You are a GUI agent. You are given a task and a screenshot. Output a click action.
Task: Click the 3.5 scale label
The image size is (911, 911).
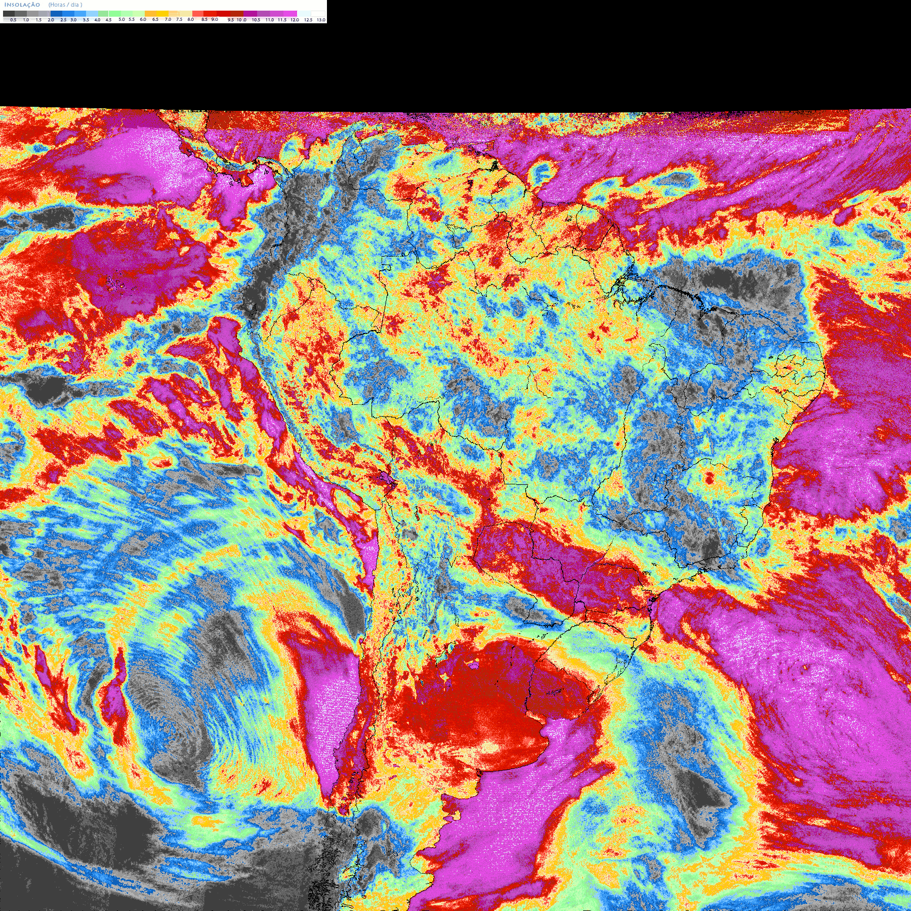(x=86, y=20)
